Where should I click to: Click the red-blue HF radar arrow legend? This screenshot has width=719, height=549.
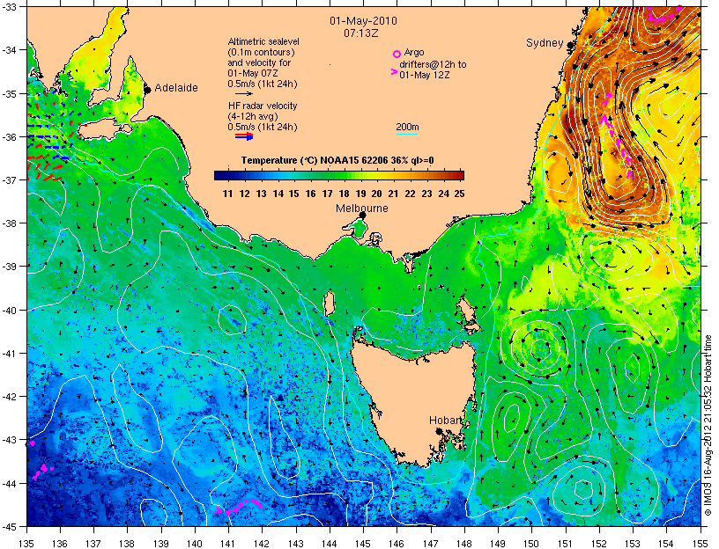coord(244,136)
